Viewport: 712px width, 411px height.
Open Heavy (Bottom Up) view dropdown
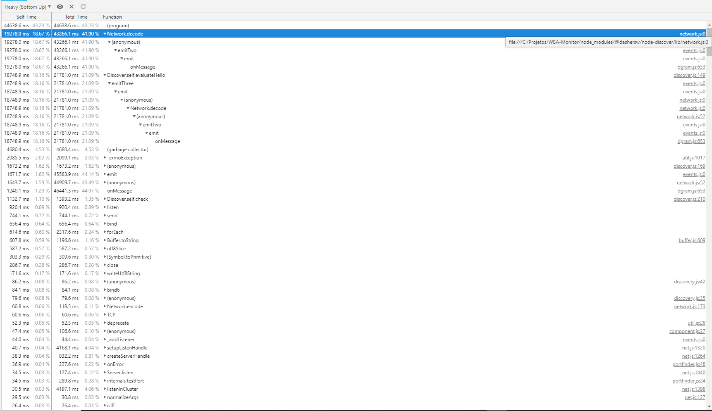coord(28,7)
